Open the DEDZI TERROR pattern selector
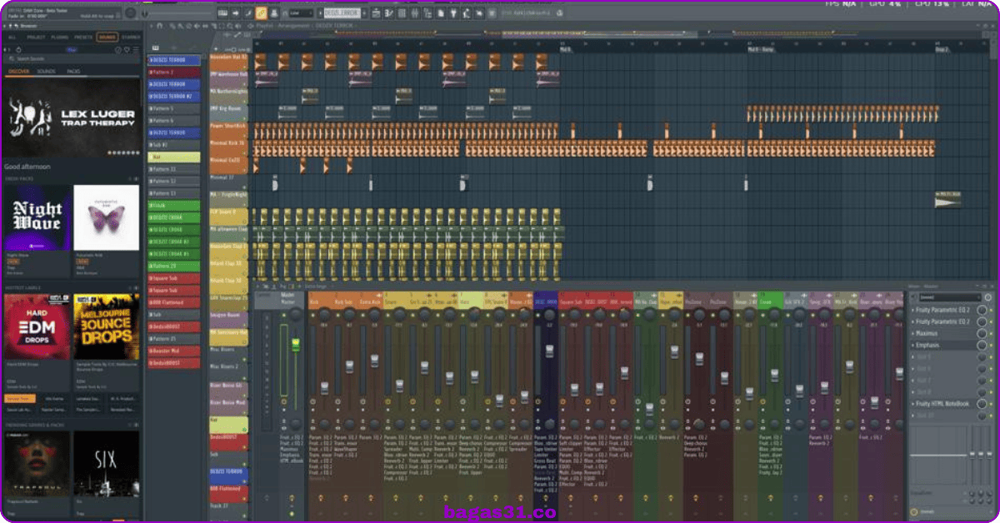This screenshot has width=1000, height=523. pos(342,13)
